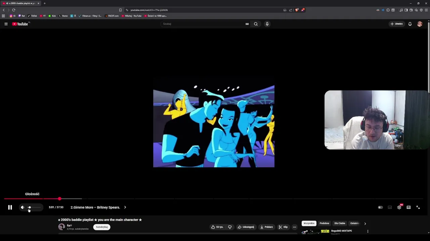Toggle the browser sidebar panel
Screen dimensions: 430x241
tap(406, 10)
